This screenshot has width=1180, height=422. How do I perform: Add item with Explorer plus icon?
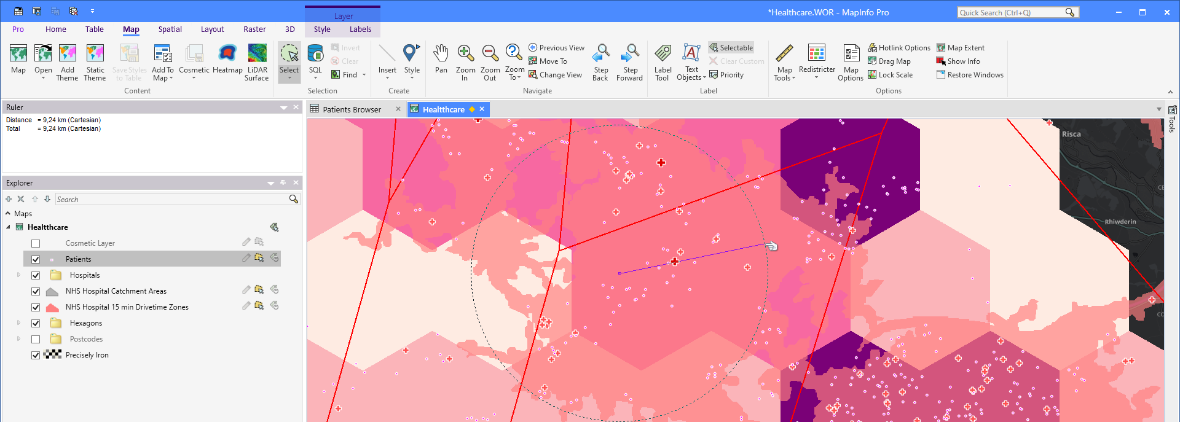[x=9, y=199]
